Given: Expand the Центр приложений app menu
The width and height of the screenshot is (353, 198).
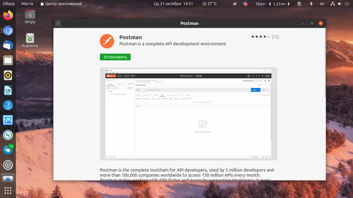Looking at the screenshot, I should click(x=61, y=3).
